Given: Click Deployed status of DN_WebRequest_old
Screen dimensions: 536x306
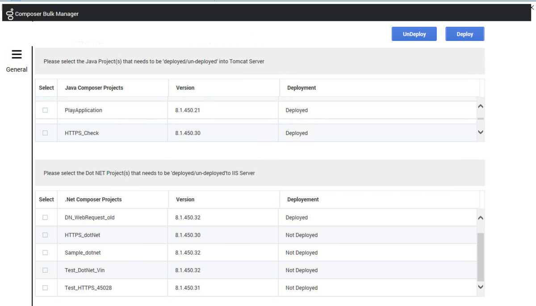Looking at the screenshot, I should pos(297,218).
